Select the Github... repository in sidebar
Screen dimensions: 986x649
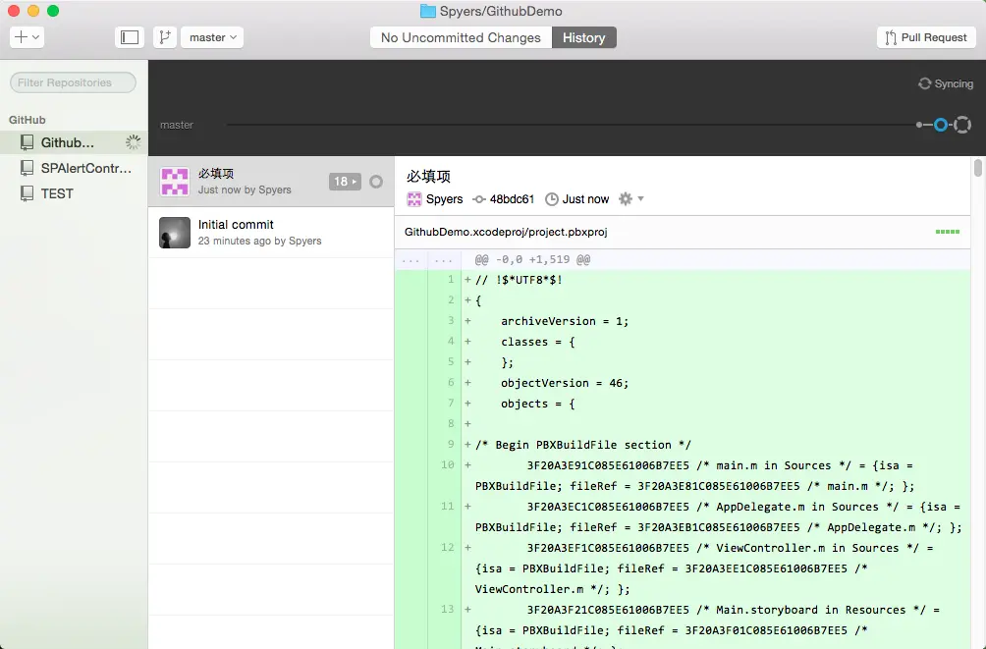point(75,142)
